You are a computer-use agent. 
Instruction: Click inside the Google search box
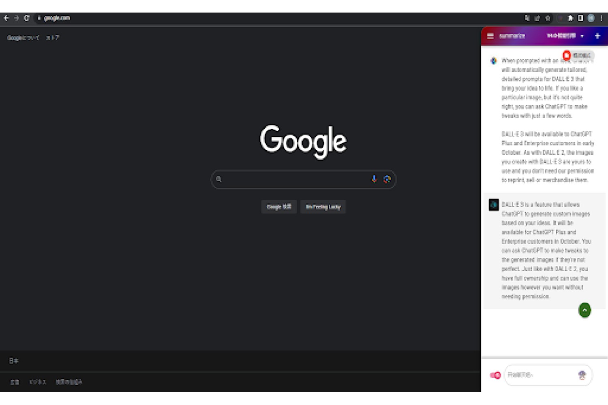(x=303, y=179)
